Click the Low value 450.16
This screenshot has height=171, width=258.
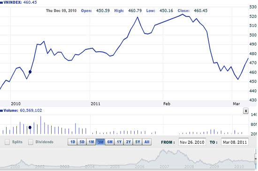tap(166, 11)
